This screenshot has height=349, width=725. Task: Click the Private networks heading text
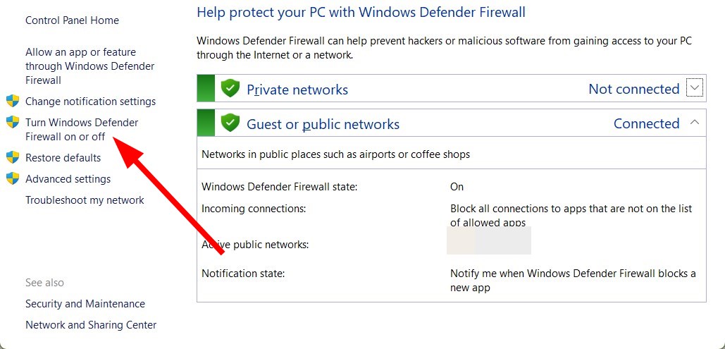[297, 90]
